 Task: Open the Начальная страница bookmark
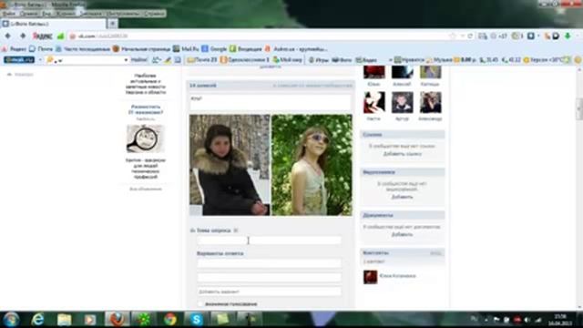141,48
